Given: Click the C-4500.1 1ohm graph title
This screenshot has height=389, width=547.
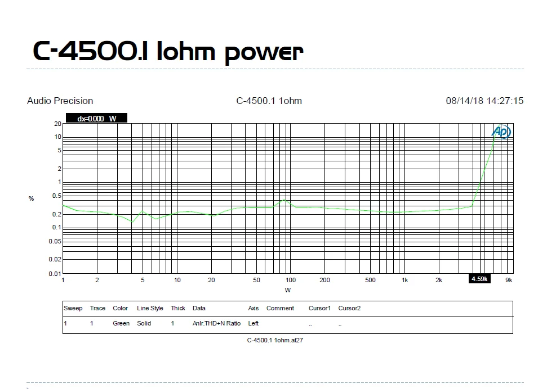Looking at the screenshot, I should click(x=269, y=101).
